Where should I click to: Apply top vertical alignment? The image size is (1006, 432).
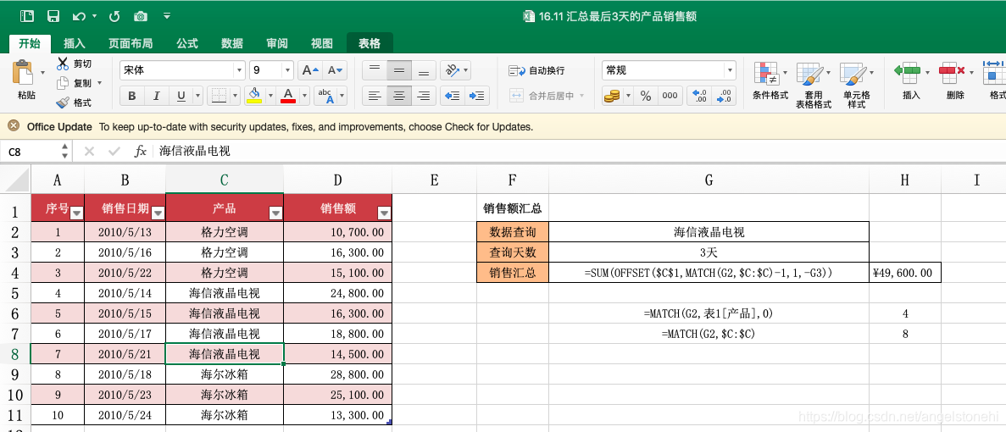[375, 69]
